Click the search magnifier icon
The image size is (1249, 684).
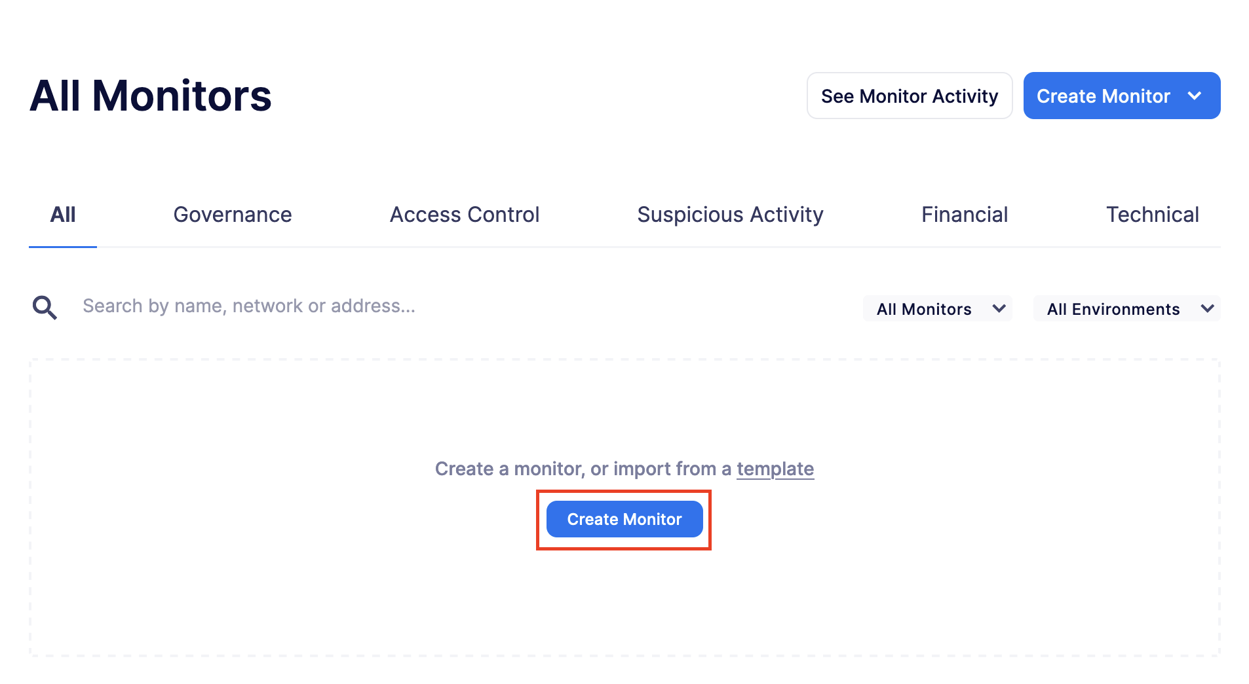point(43,306)
